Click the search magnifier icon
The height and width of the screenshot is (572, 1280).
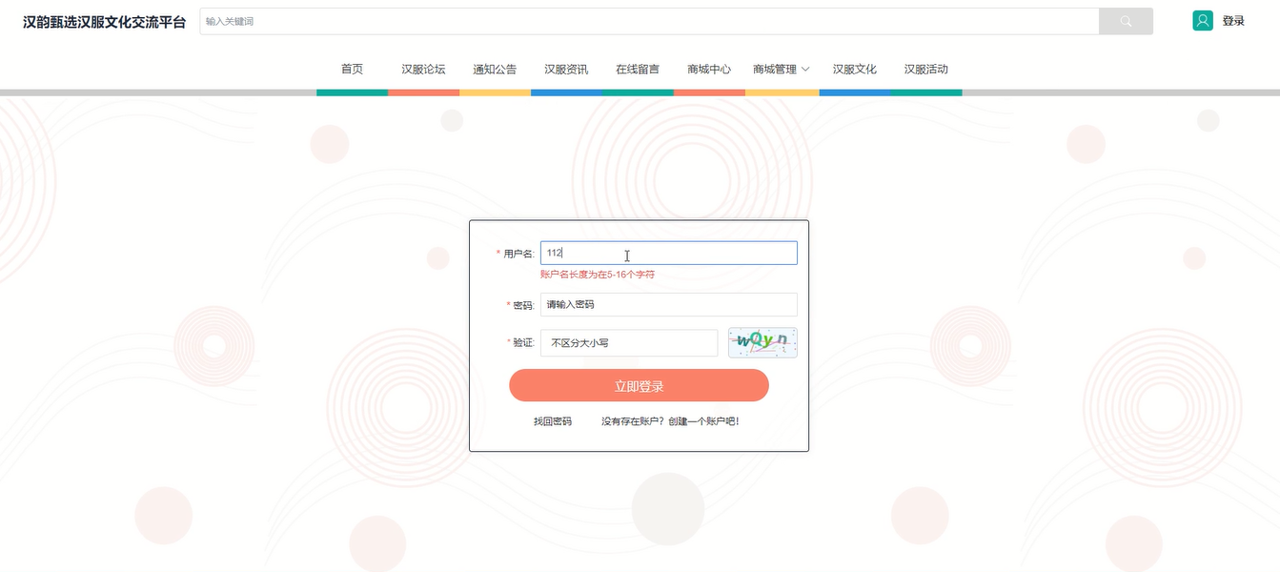(x=1126, y=20)
